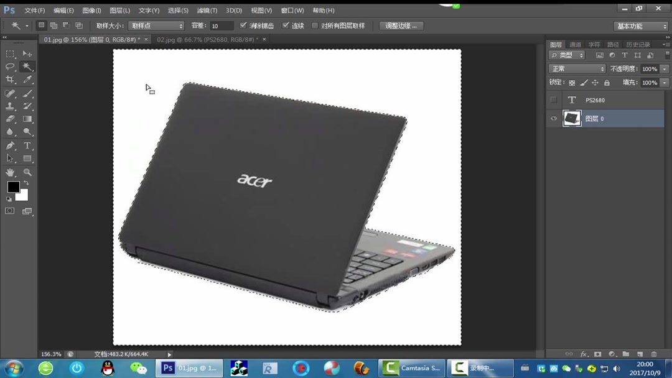Select the Crop tool
The image size is (672, 378).
tap(10, 79)
